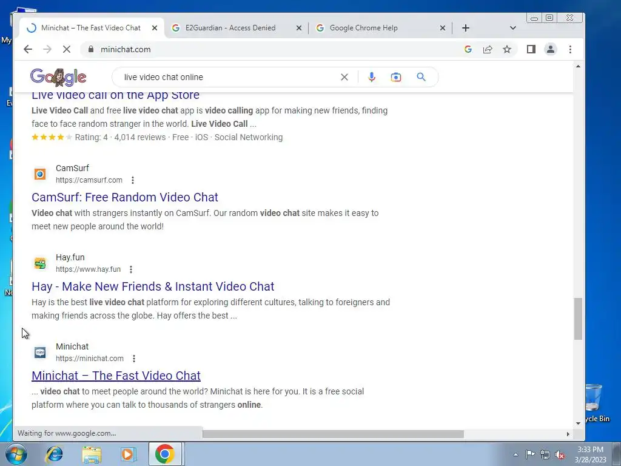The image size is (621, 466).
Task: Click the https://www.hay.fun URL text
Action: coord(89,269)
